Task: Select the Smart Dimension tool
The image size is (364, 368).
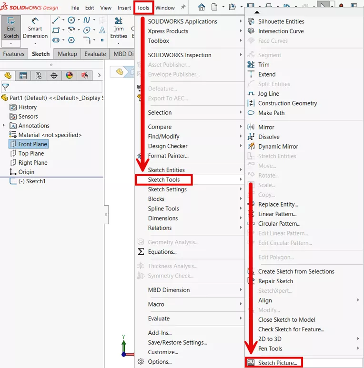Action: pos(35,28)
